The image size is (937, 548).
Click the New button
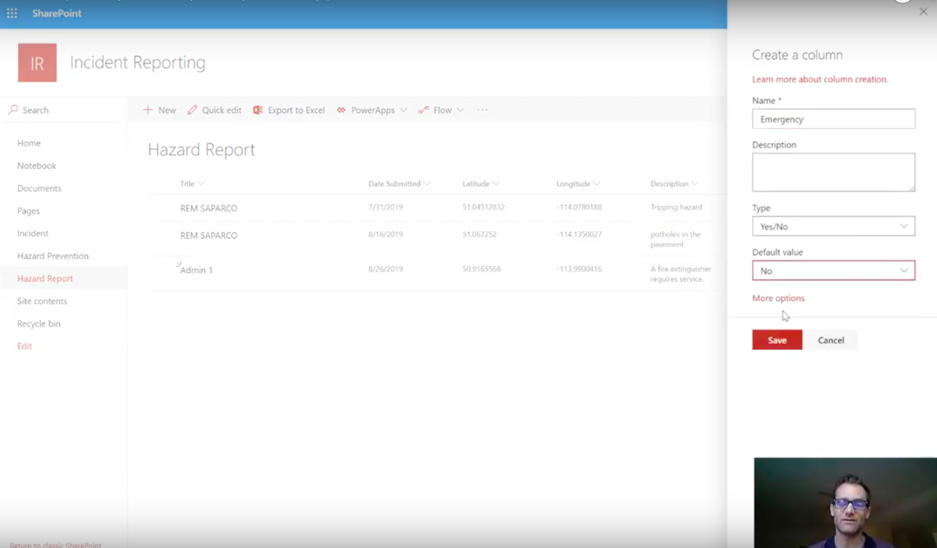159,110
